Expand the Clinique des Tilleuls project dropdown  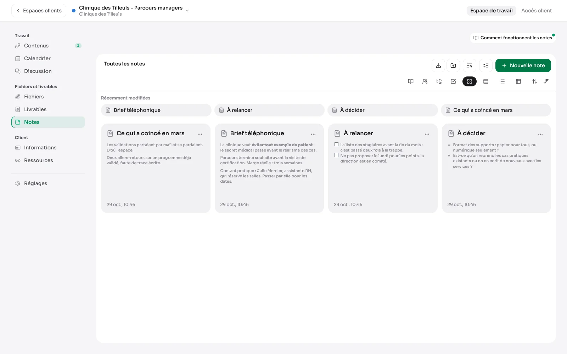pos(187,11)
